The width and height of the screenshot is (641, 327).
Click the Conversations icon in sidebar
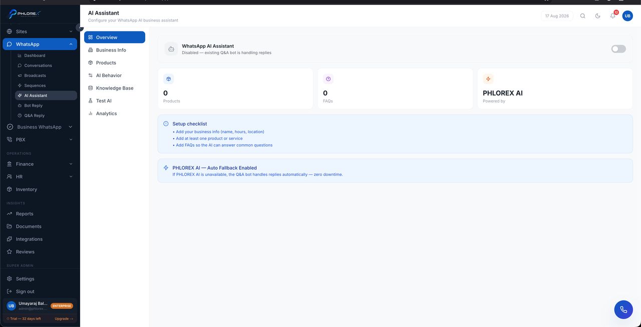tap(20, 66)
